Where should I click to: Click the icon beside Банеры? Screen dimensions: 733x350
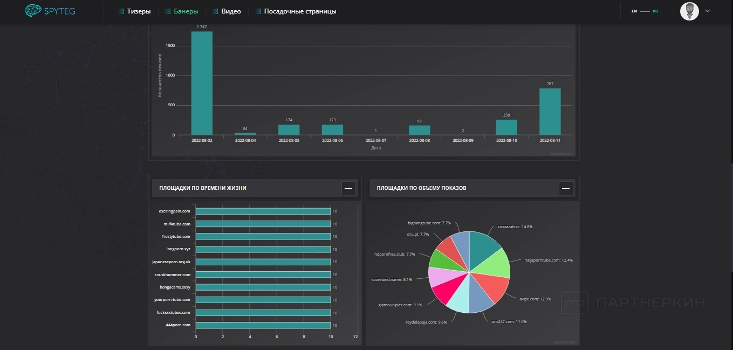168,11
